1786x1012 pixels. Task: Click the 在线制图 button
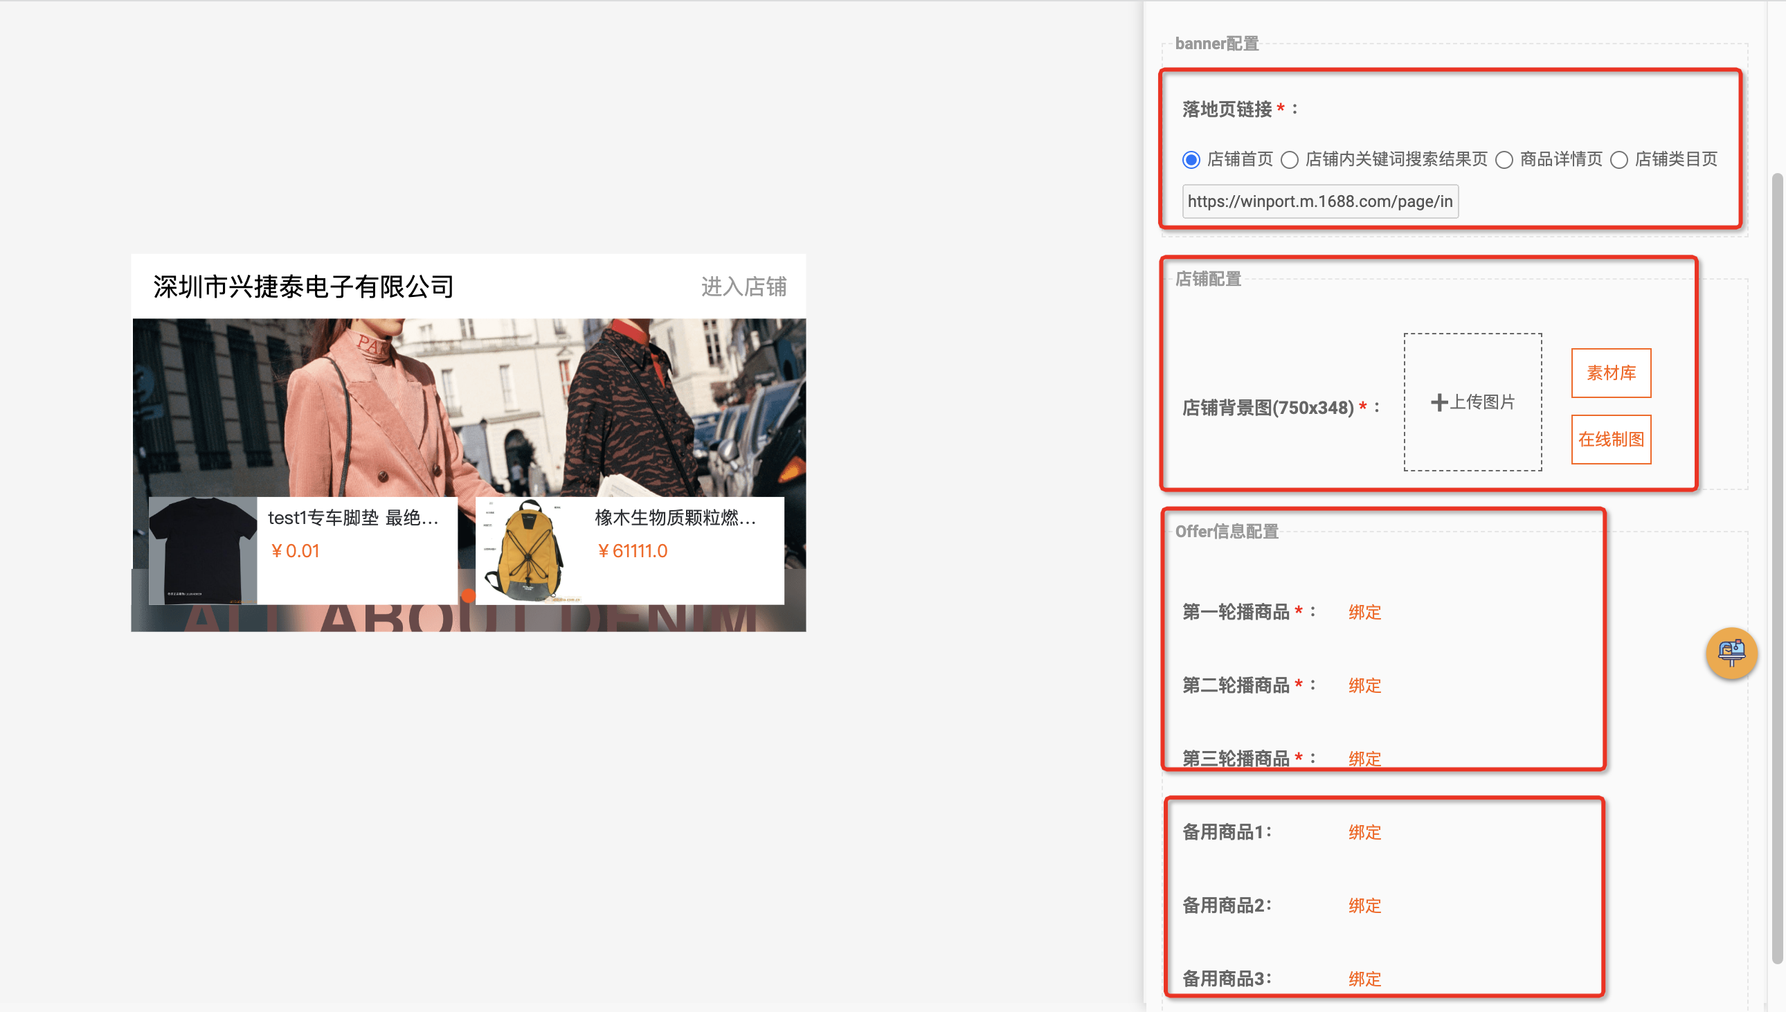1611,440
